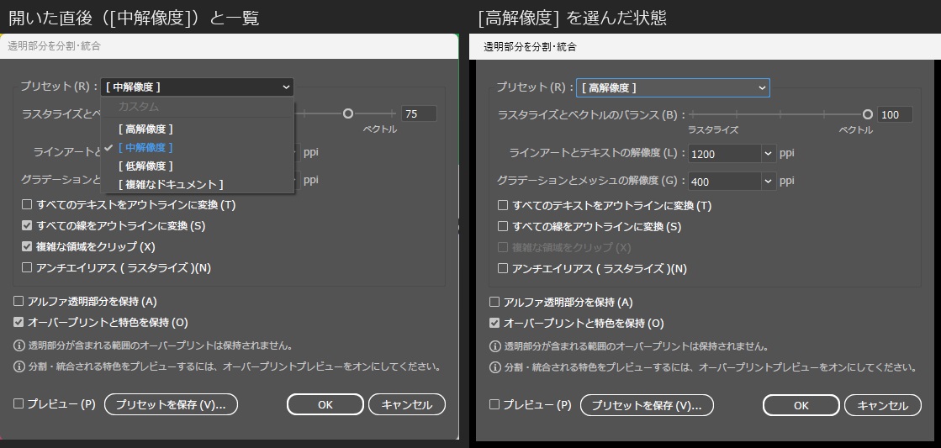
Task: Click キャンセル in the left dialog
Action: pos(407,404)
